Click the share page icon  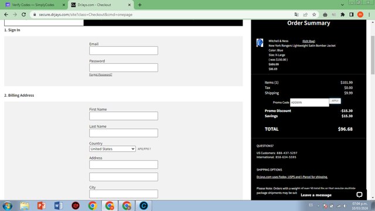pos(305,15)
